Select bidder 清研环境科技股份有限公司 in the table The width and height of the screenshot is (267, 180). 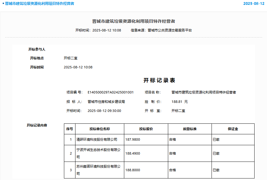[97, 139]
